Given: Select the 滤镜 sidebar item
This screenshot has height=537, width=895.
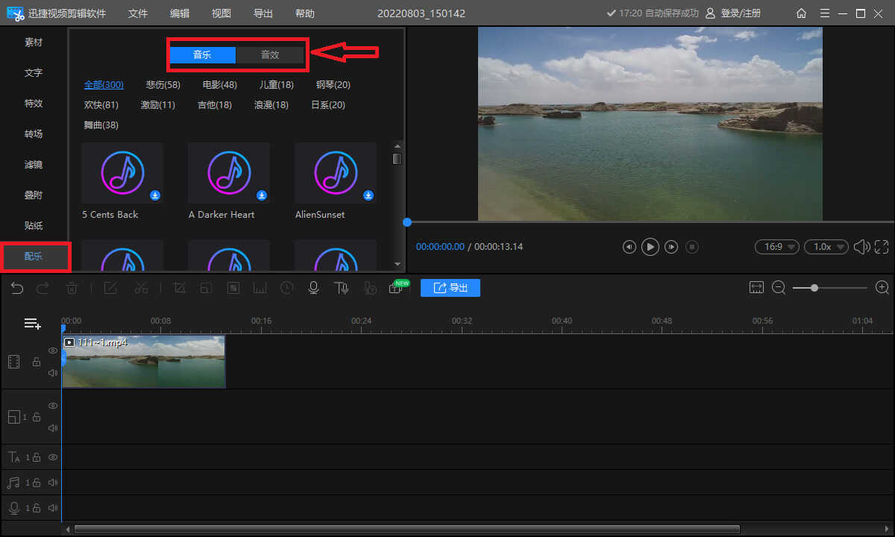Looking at the screenshot, I should coord(34,164).
